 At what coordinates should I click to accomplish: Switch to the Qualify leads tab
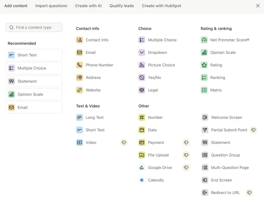pos(122,6)
